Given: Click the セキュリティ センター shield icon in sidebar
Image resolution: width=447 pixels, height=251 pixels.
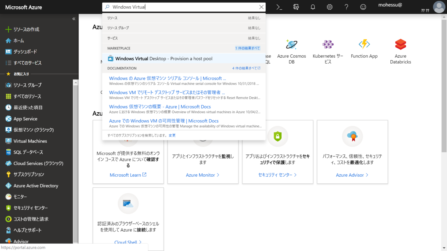Looking at the screenshot, I should (x=8, y=208).
